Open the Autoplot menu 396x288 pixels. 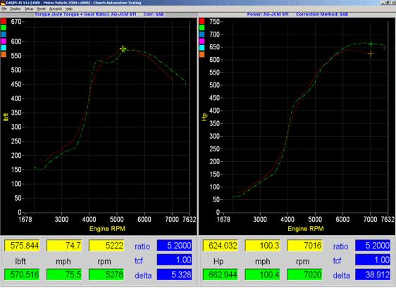pos(56,8)
